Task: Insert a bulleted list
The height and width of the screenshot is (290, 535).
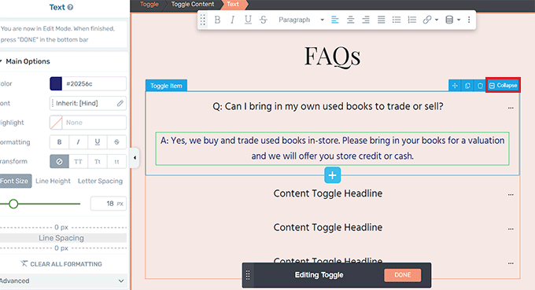Action: [397, 20]
